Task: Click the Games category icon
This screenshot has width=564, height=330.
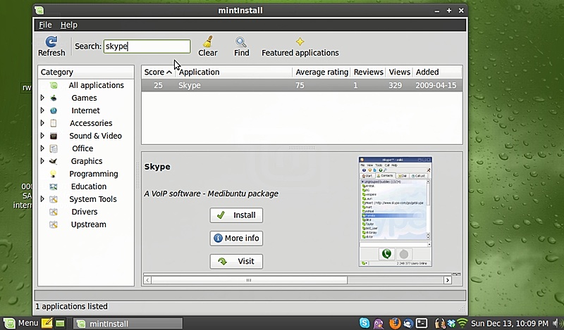Action: point(54,98)
